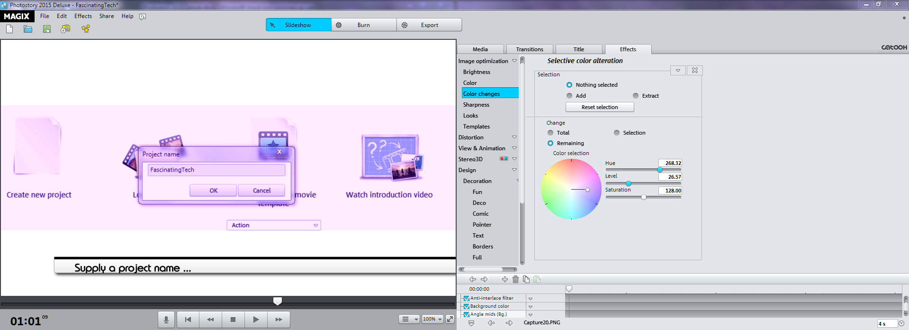Image resolution: width=909 pixels, height=330 pixels.
Task: Close the Selective color alteration panel
Action: pos(695,70)
